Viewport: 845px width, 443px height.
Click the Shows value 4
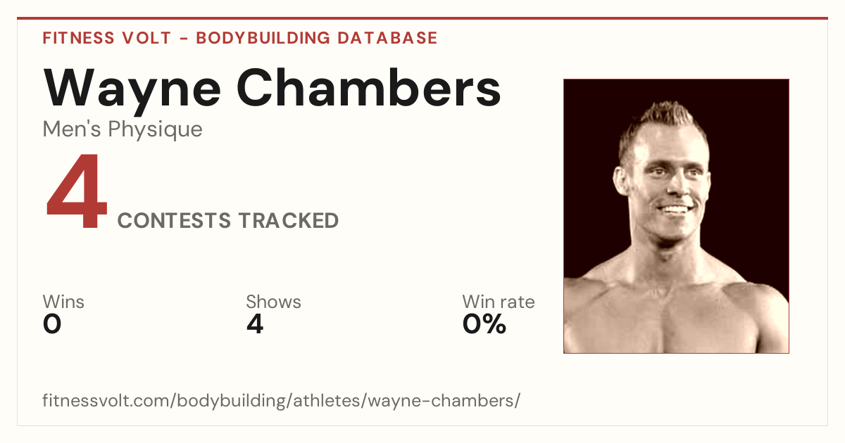click(x=255, y=324)
